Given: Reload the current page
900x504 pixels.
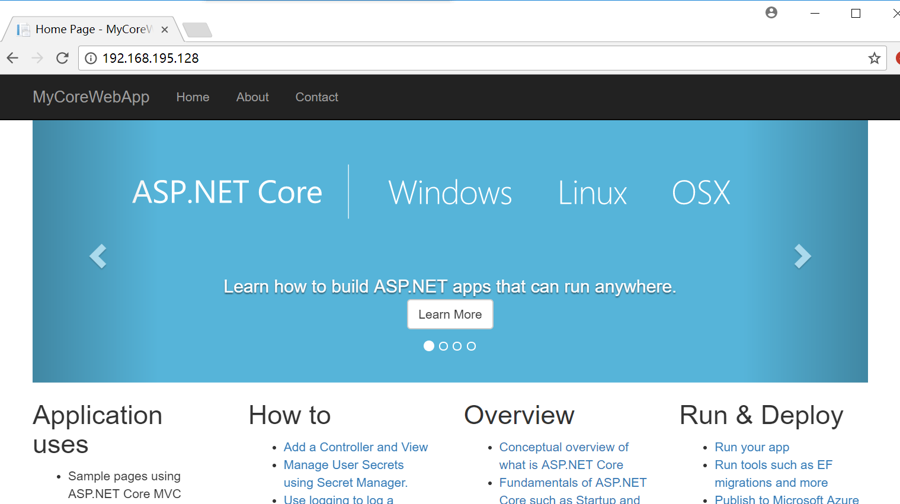Looking at the screenshot, I should (62, 58).
